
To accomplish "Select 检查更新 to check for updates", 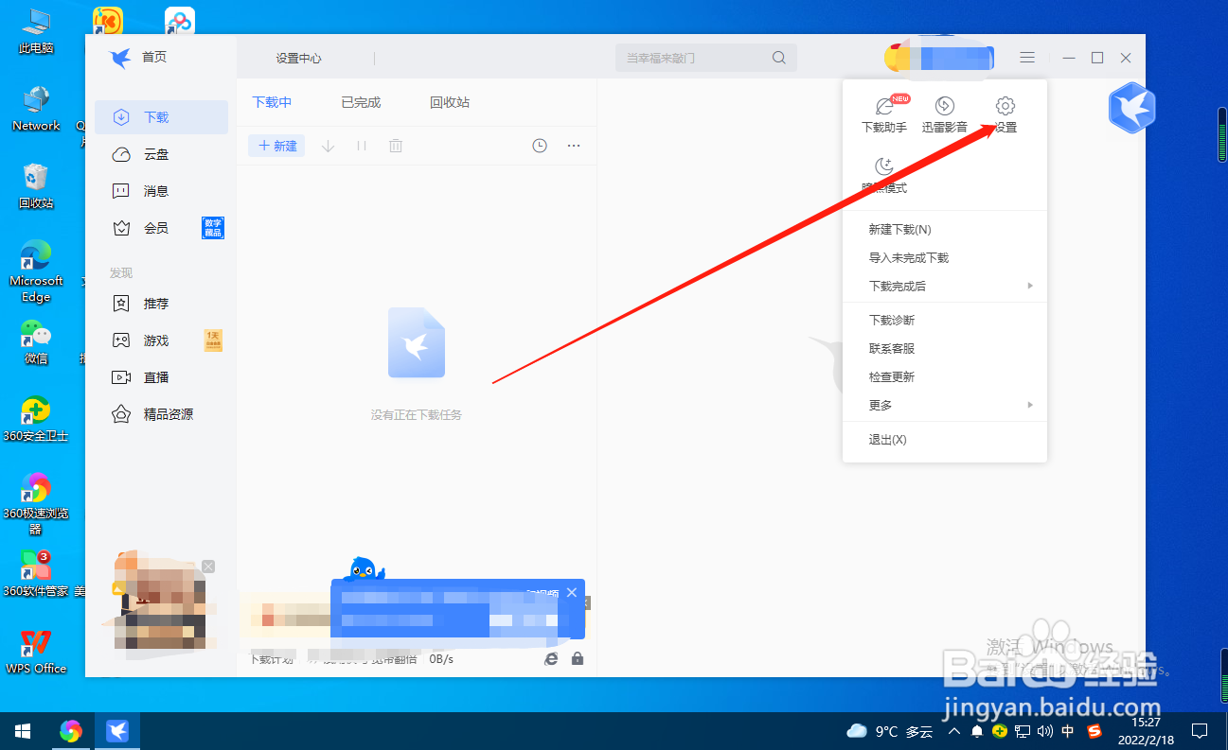I will [891, 375].
